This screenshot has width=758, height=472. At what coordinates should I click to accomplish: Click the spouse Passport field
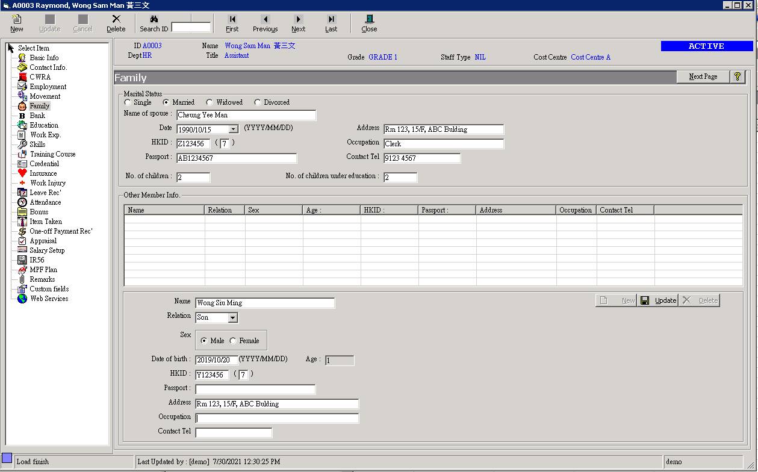pyautogui.click(x=237, y=158)
